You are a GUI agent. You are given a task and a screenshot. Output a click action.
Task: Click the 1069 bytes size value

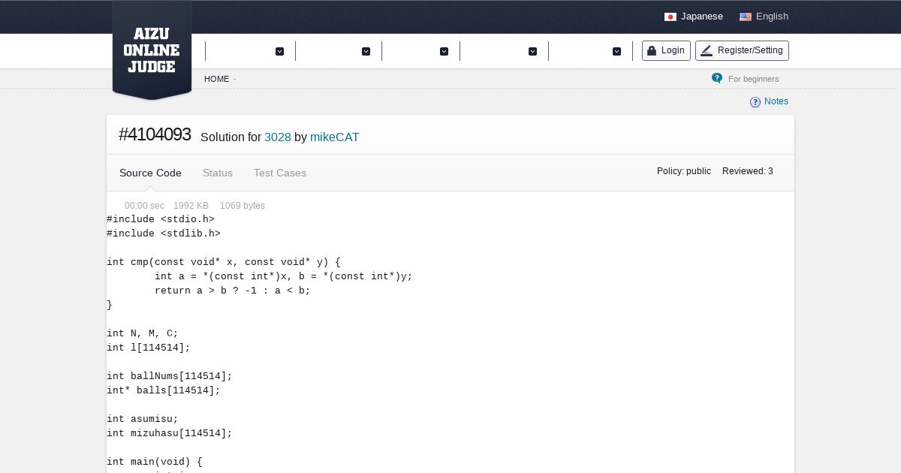coord(243,206)
